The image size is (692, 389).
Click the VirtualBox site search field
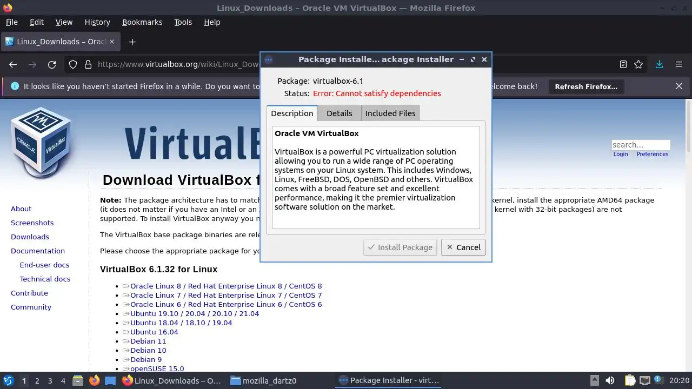click(x=641, y=145)
